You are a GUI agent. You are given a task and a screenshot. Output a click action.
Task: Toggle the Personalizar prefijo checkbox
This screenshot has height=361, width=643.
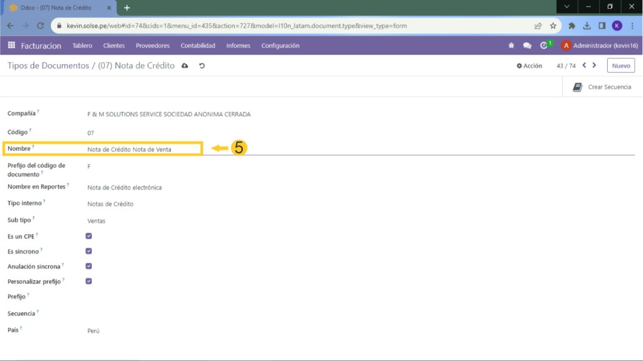pos(89,281)
